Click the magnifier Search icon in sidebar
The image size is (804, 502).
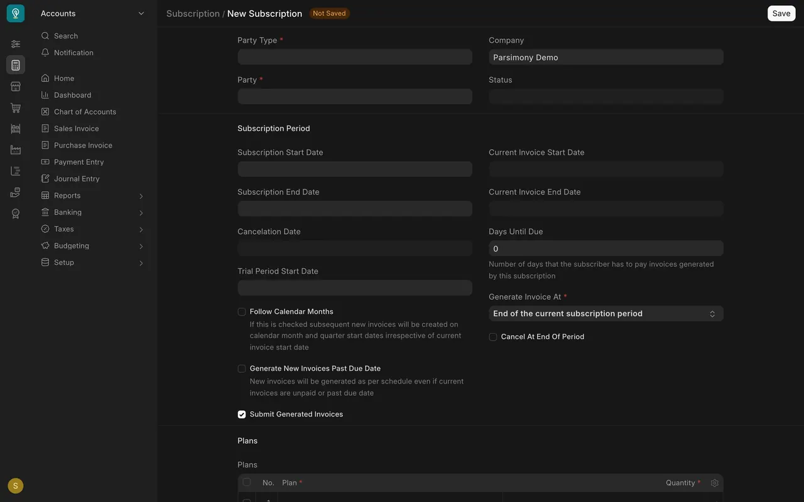[x=45, y=36]
